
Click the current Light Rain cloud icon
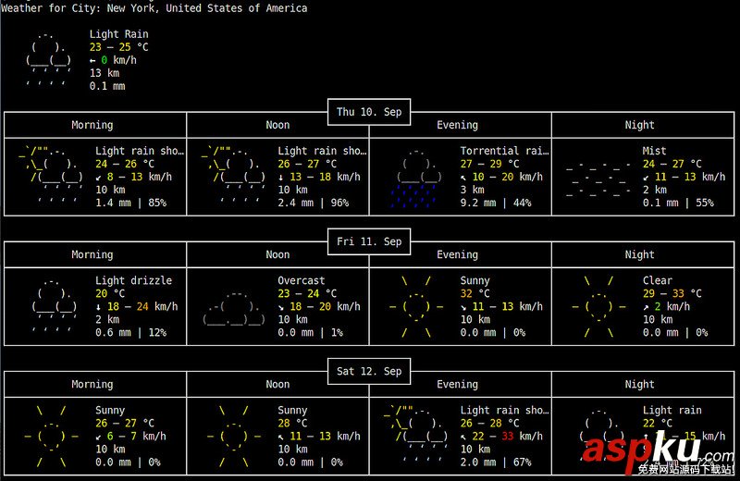click(49, 60)
